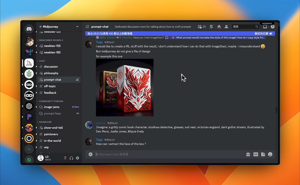This screenshot has height=185, width=300.
Task: Click the attachment plus in message bar
Action: [91, 154]
